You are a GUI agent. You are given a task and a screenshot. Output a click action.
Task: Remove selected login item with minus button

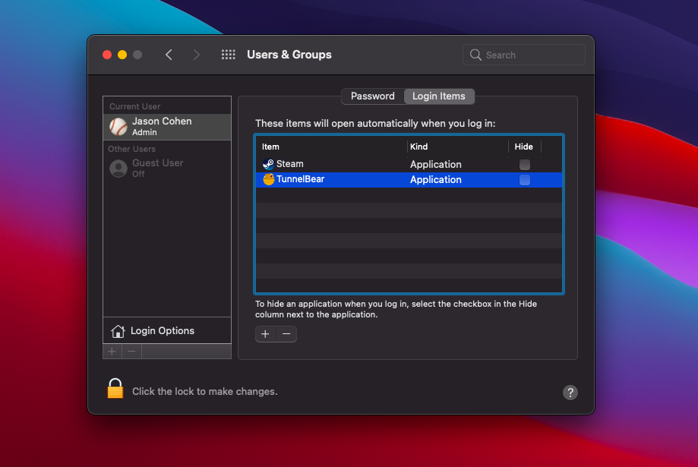pyautogui.click(x=286, y=334)
